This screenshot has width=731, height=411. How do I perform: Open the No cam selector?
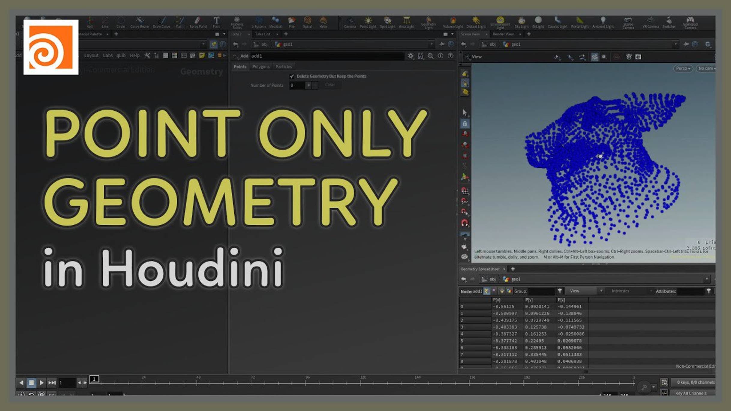pyautogui.click(x=707, y=68)
